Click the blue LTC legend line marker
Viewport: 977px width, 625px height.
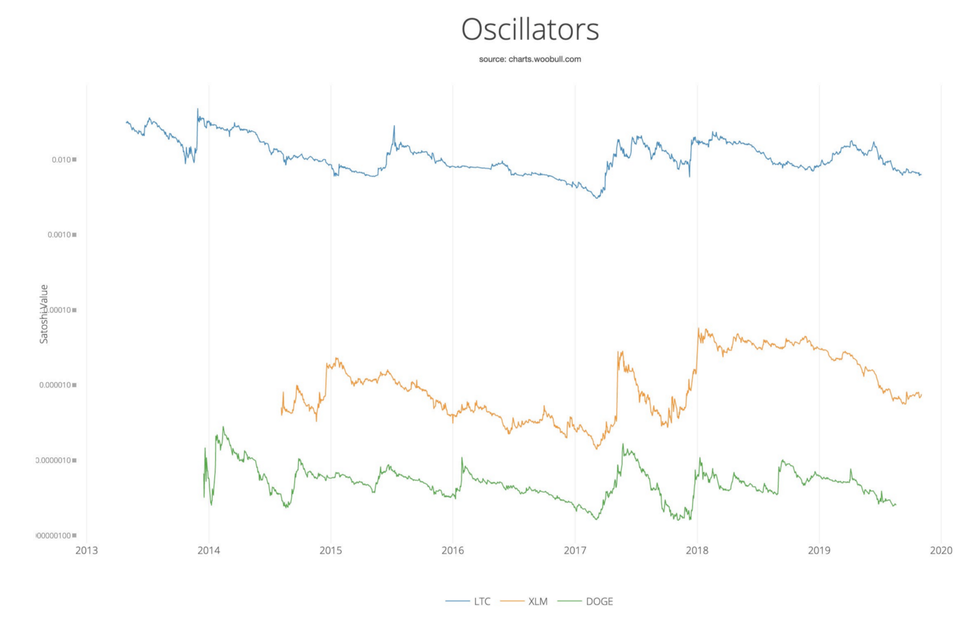coord(457,601)
